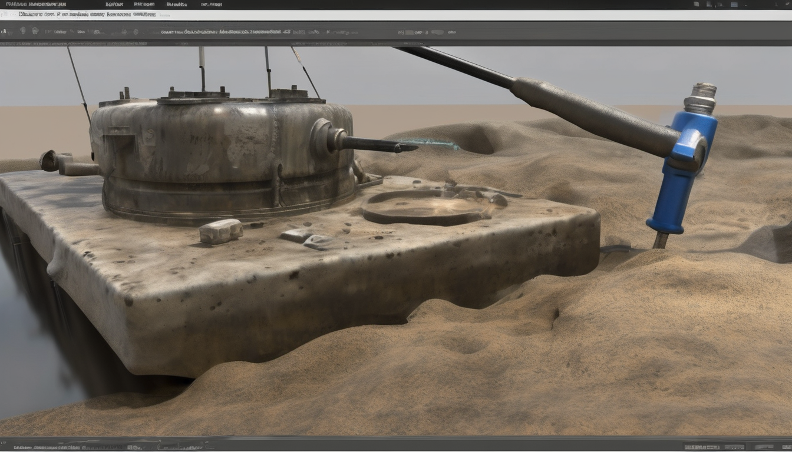Click the white address bar below the menu

coord(396,15)
